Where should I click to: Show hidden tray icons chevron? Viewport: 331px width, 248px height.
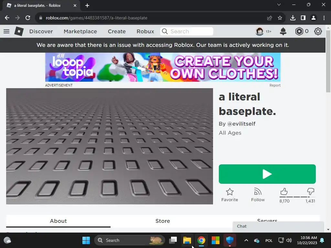coord(246,240)
